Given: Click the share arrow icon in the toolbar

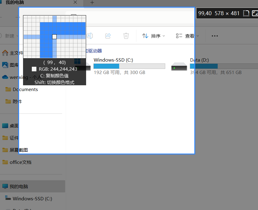Looking at the screenshot, I should click(108, 36).
